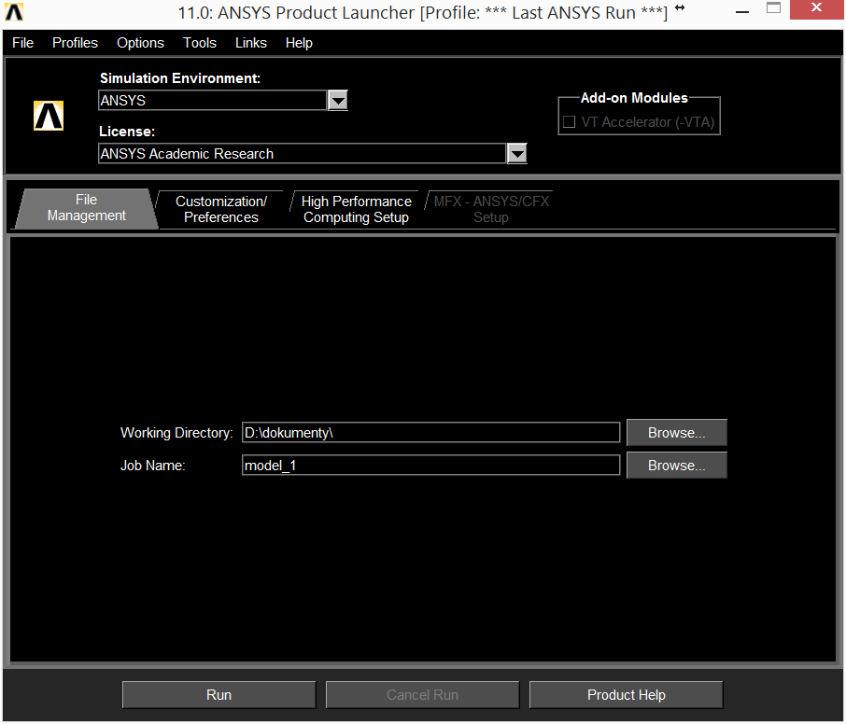
Task: Browse for the Working Directory
Action: (x=677, y=432)
